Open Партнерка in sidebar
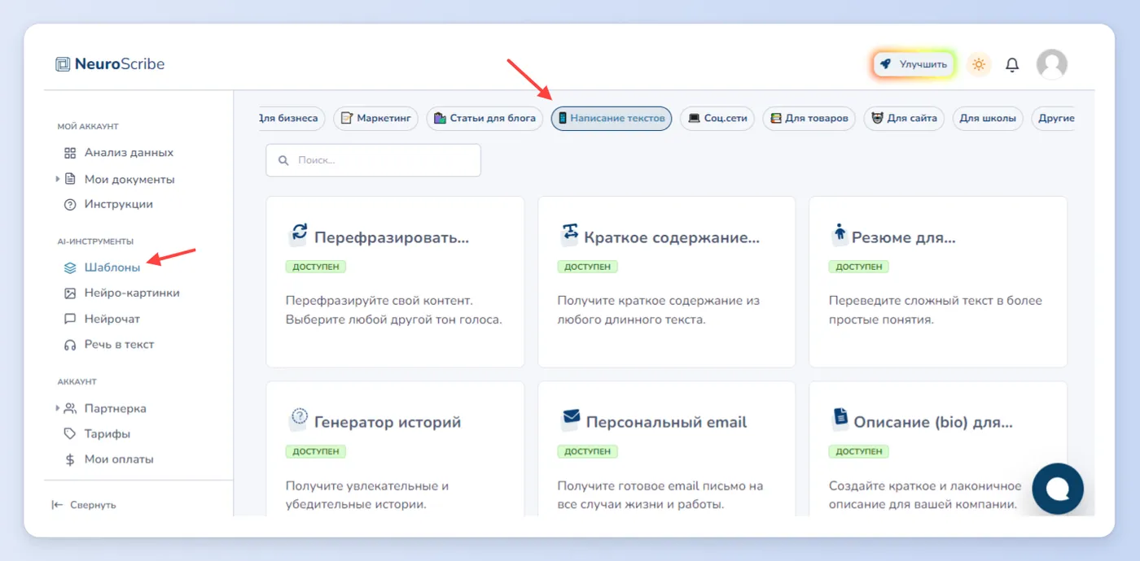This screenshot has width=1140, height=561. 116,408
